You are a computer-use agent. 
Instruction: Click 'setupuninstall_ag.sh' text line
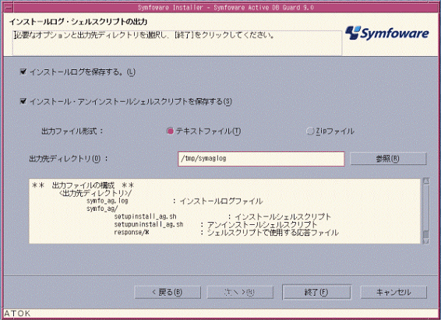149,224
